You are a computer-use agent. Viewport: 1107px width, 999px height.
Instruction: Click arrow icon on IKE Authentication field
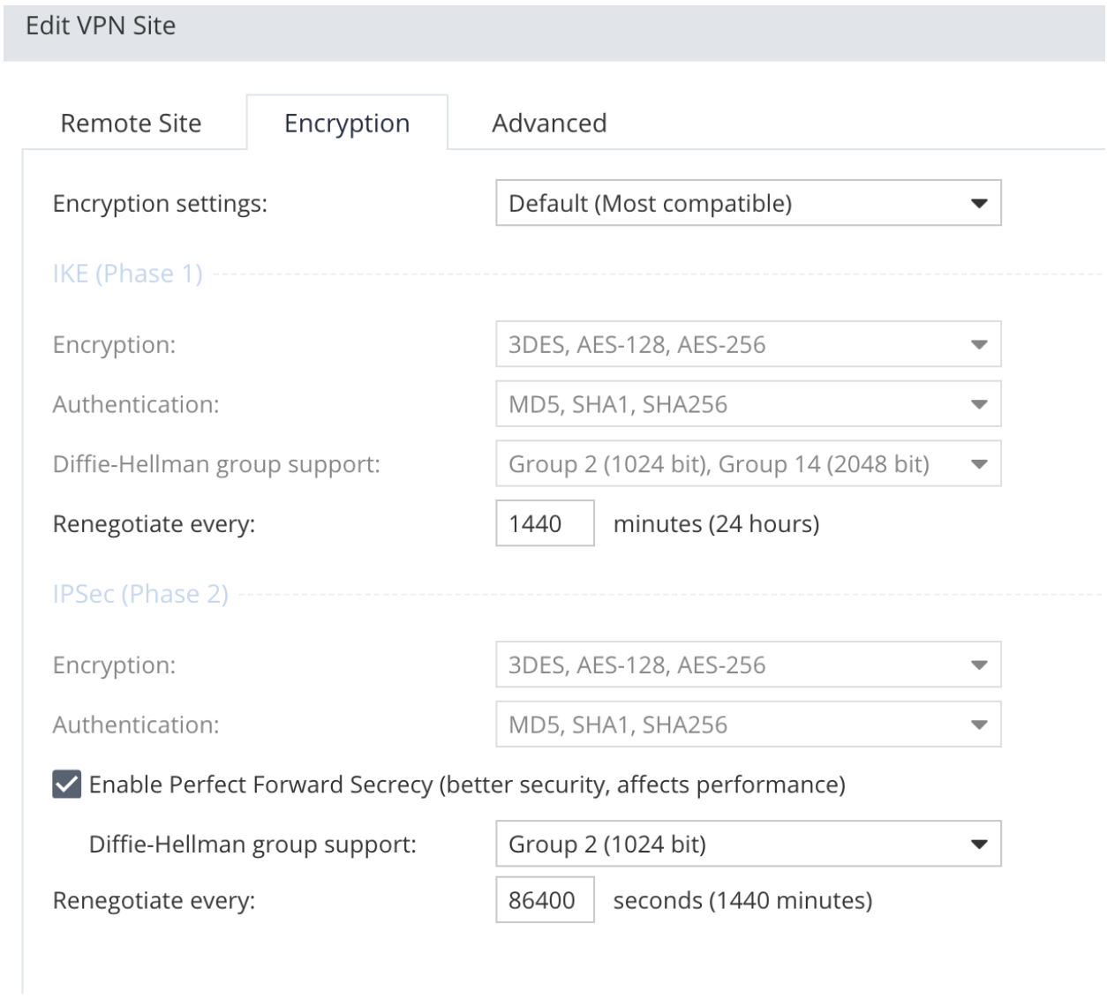click(x=978, y=405)
